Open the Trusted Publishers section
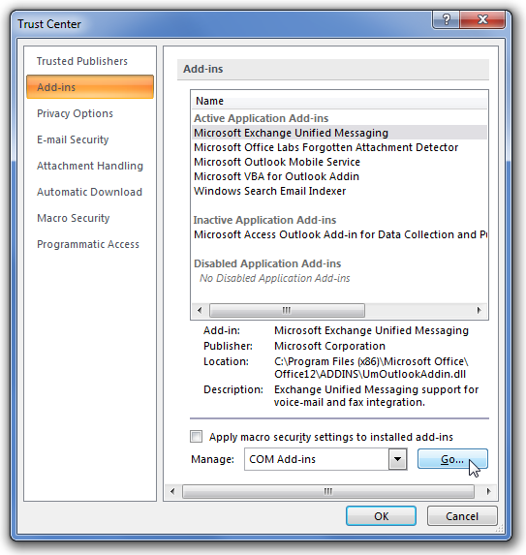 pos(82,61)
